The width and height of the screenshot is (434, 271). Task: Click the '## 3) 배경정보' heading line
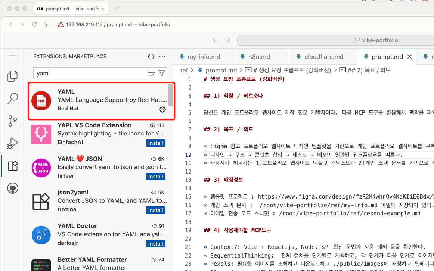(x=223, y=180)
